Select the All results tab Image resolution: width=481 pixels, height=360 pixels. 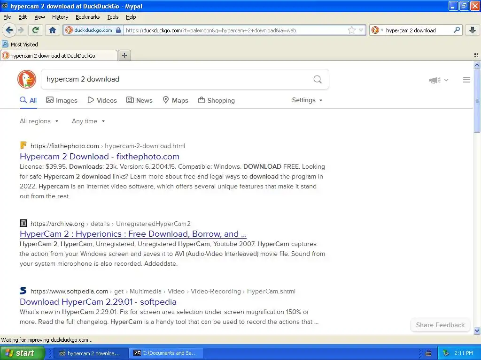(28, 100)
